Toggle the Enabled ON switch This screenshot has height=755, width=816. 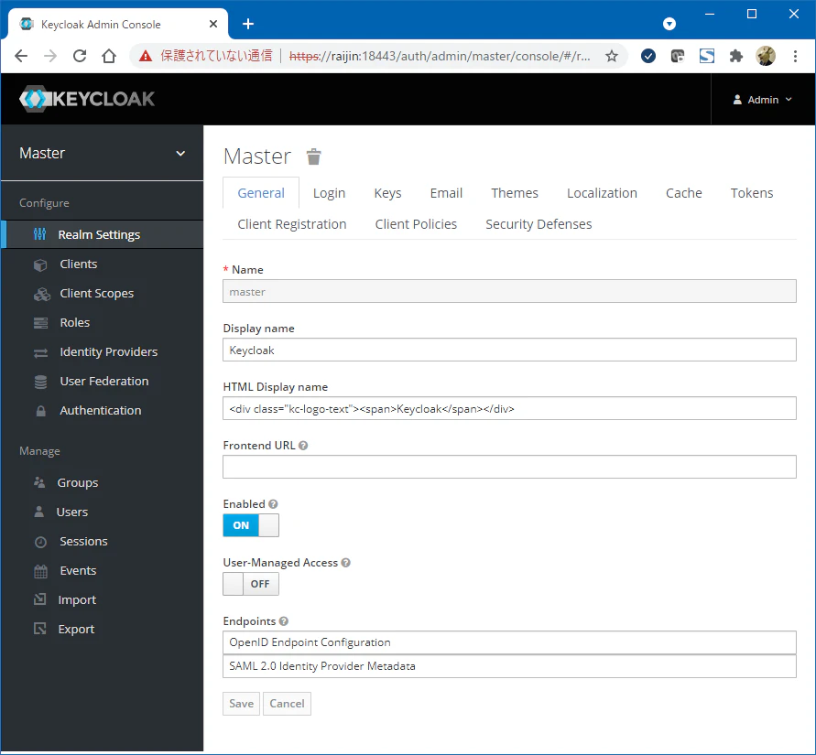click(x=251, y=525)
